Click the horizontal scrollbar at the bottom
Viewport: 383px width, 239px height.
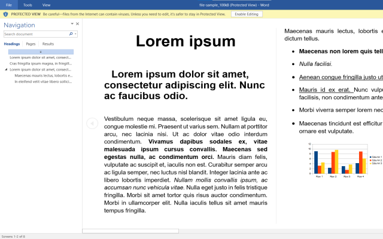(x=130, y=231)
